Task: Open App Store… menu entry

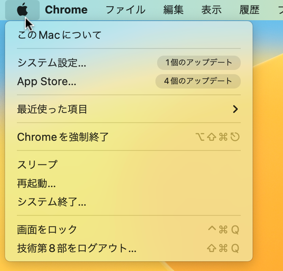Action: (x=129, y=81)
